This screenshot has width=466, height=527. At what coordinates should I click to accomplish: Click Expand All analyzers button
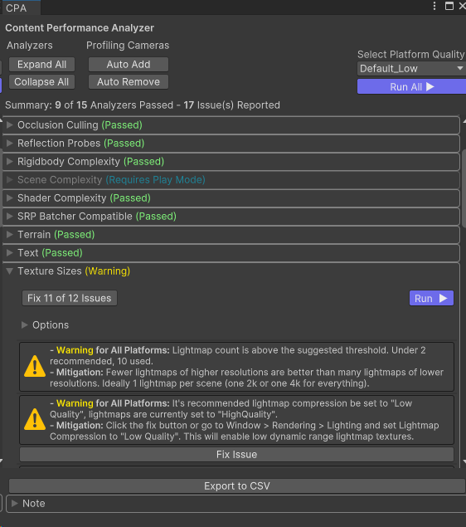pyautogui.click(x=41, y=64)
